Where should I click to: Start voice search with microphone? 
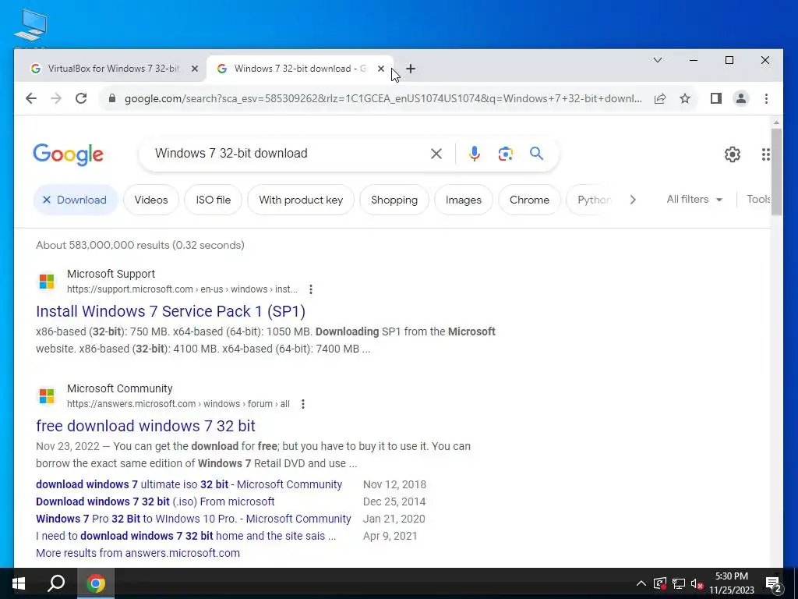(x=475, y=154)
